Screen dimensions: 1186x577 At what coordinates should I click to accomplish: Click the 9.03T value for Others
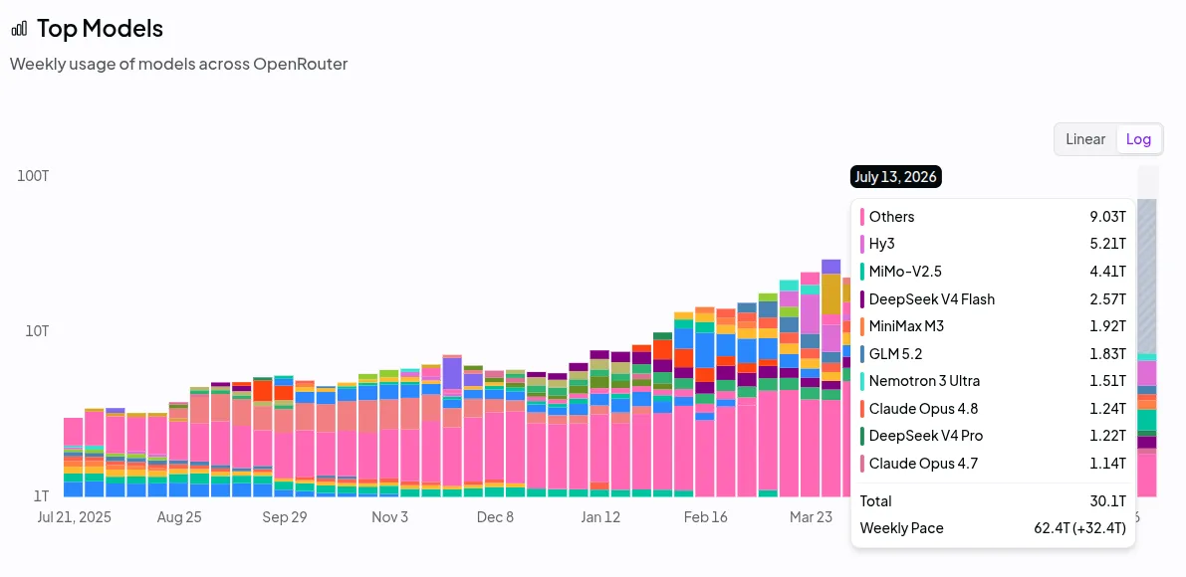pyautogui.click(x=1107, y=217)
